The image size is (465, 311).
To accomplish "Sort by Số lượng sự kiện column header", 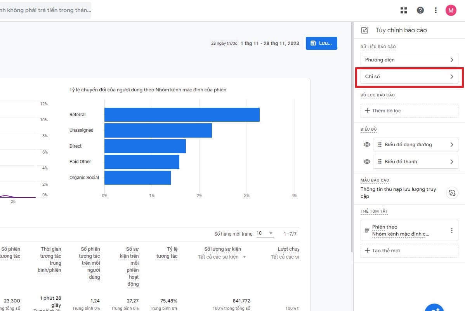I will (222, 249).
